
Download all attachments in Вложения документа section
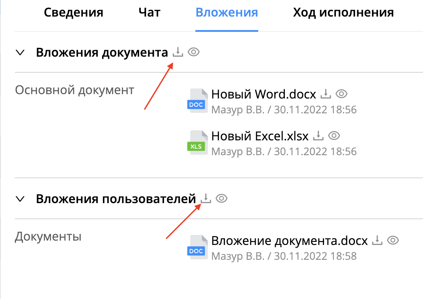tap(178, 52)
